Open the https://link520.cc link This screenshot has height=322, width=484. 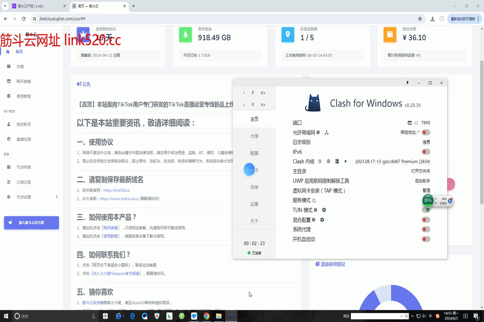(x=117, y=190)
